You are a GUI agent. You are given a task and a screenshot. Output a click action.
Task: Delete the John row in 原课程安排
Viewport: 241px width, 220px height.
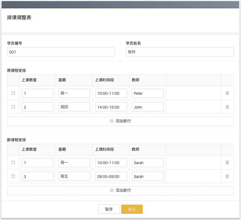point(227,107)
